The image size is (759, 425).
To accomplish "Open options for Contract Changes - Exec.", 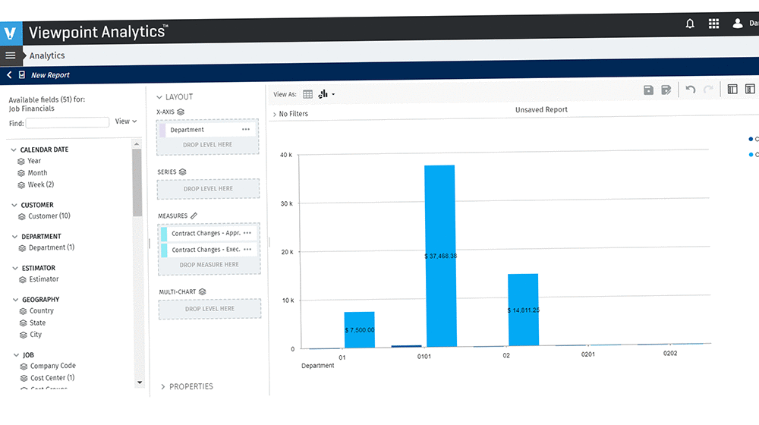I will coord(248,249).
